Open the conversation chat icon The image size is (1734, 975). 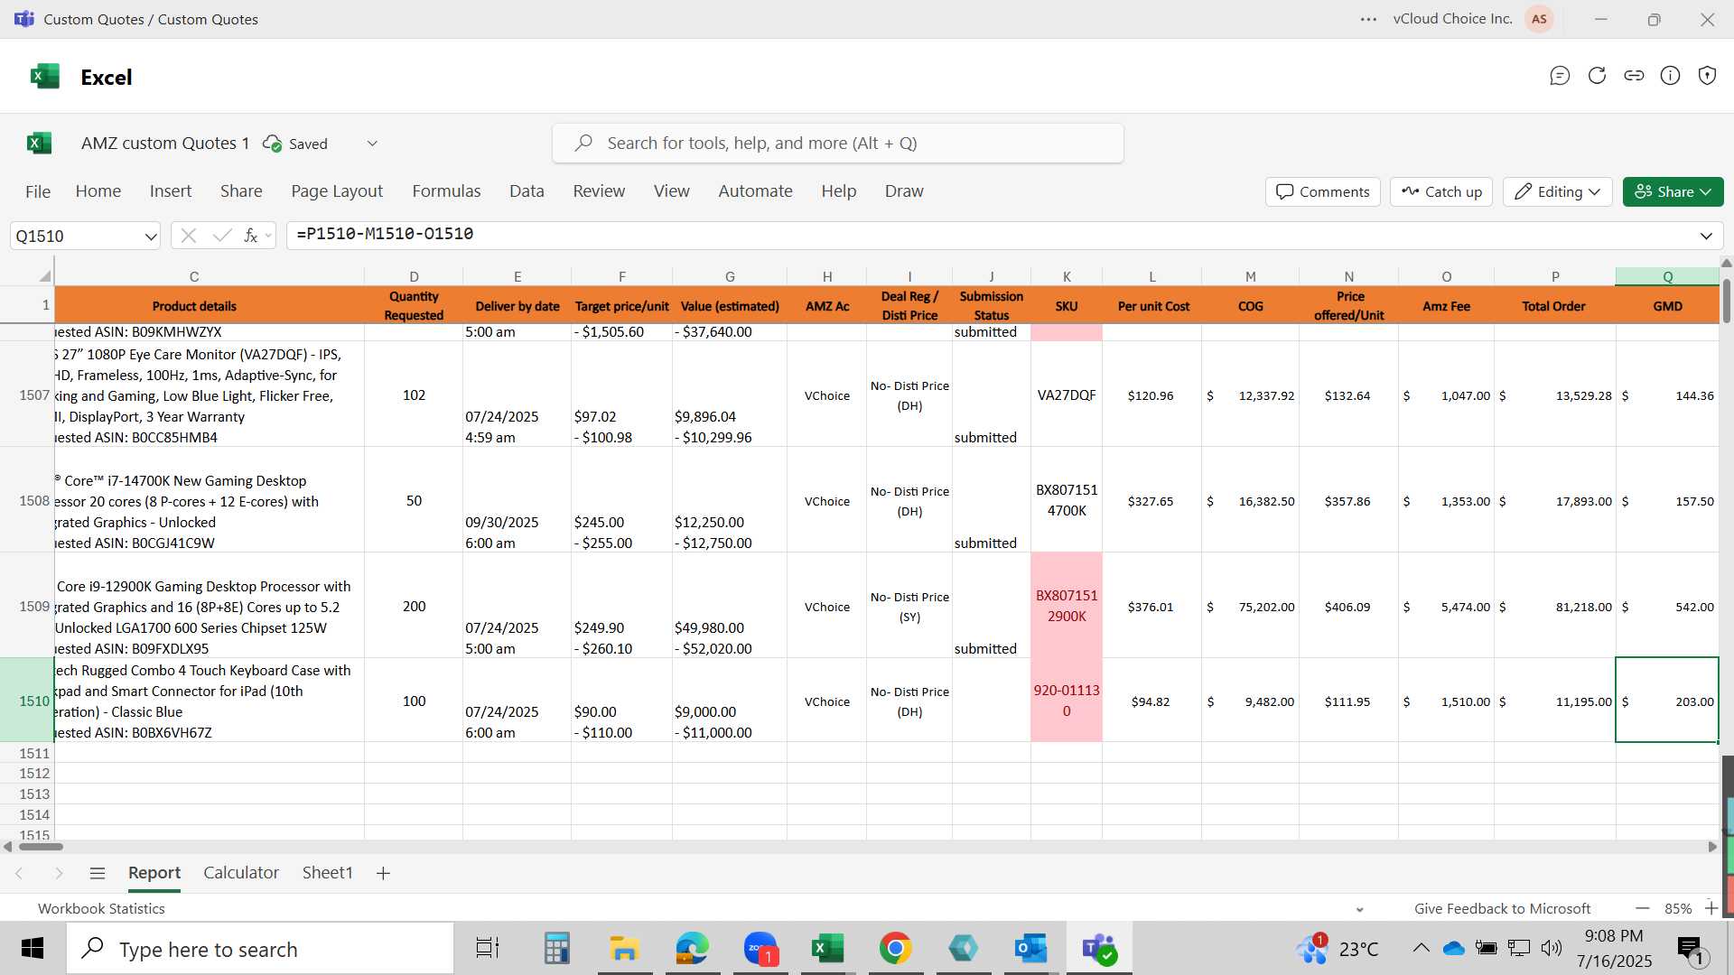pyautogui.click(x=1560, y=76)
